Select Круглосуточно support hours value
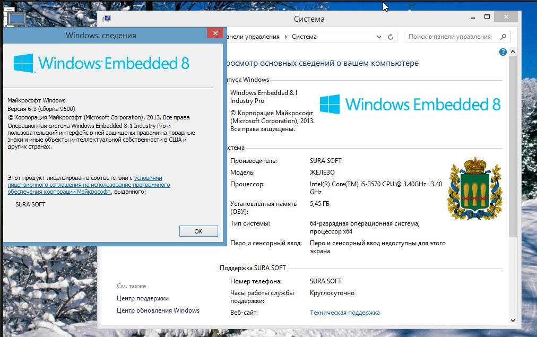 click(332, 293)
